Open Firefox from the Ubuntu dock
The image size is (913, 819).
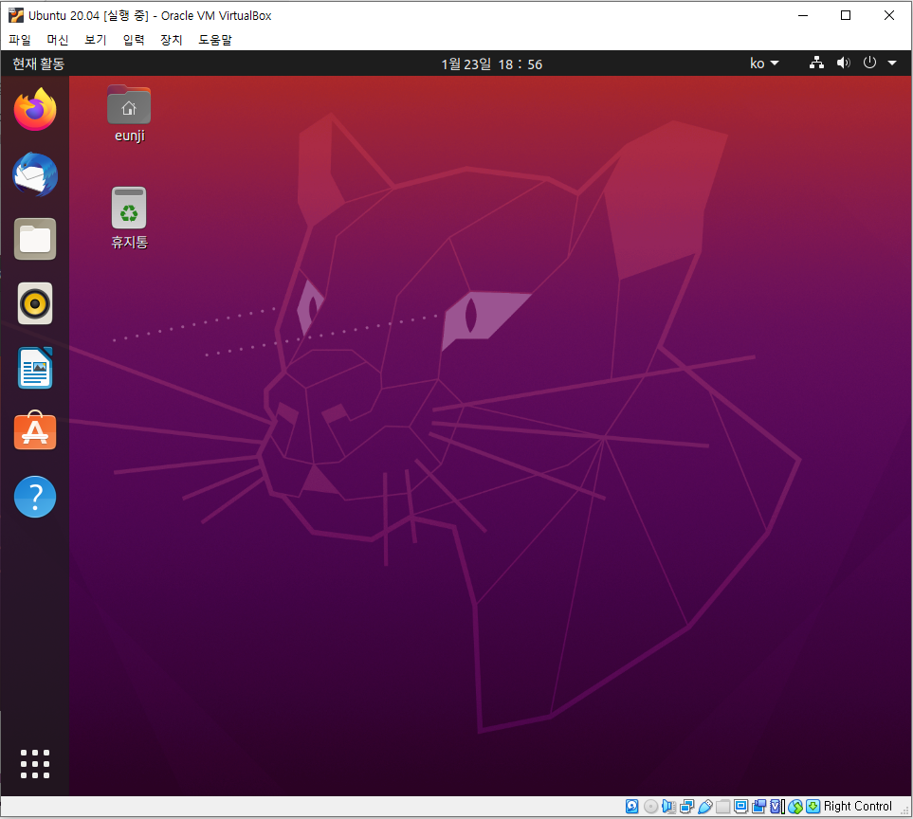[35, 109]
